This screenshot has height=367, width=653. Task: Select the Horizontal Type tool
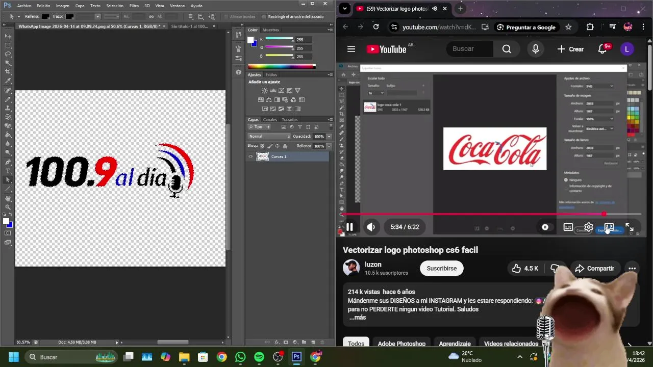[7, 171]
